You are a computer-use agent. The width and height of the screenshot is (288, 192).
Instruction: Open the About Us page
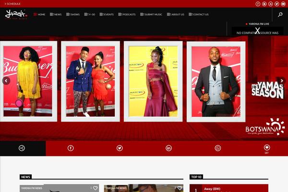(x=176, y=14)
